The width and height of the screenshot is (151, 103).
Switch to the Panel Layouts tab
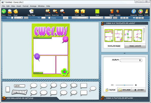[x=135, y=46]
